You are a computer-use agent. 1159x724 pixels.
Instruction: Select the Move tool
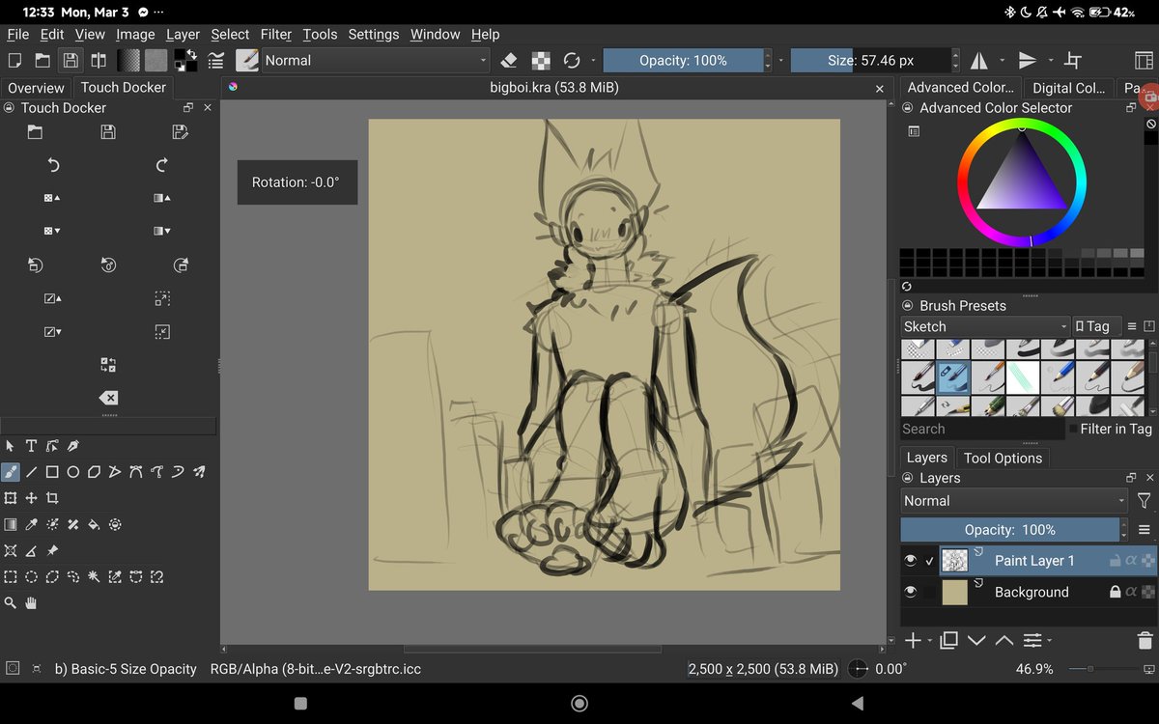point(31,498)
